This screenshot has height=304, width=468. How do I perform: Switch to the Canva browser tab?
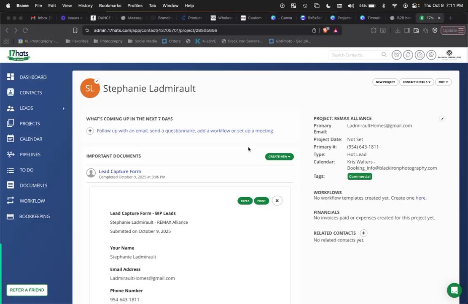click(x=282, y=18)
